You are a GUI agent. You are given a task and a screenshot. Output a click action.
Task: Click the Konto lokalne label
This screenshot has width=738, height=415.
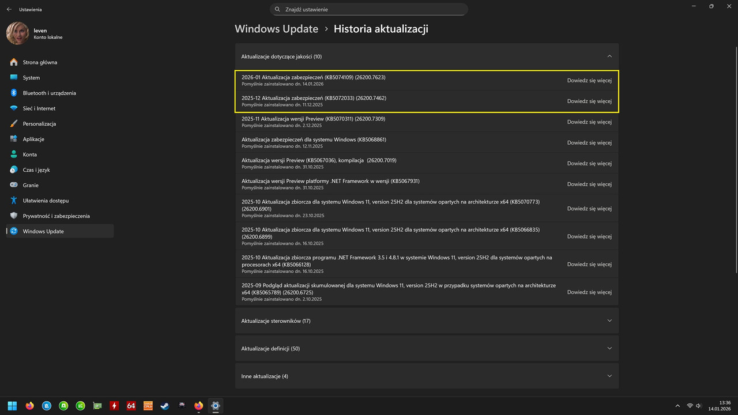48,37
